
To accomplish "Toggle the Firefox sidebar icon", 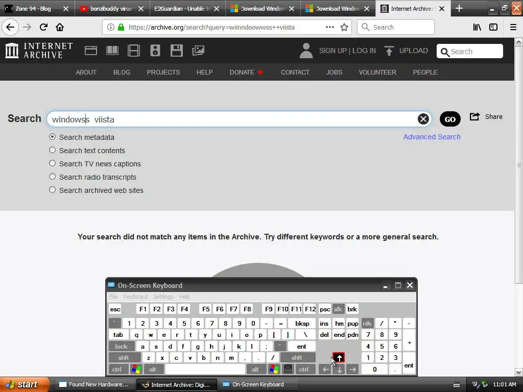I will 493,27.
